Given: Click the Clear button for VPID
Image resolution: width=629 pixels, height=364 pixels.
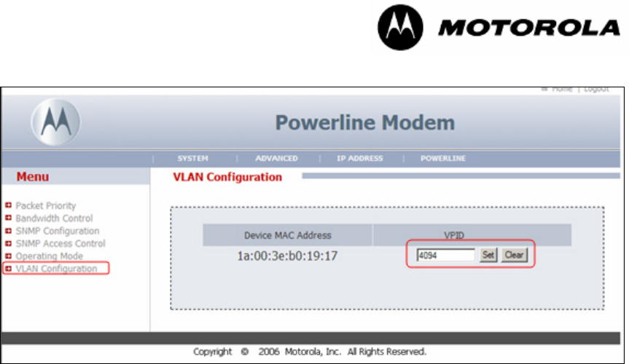Looking at the screenshot, I should click(x=515, y=255).
